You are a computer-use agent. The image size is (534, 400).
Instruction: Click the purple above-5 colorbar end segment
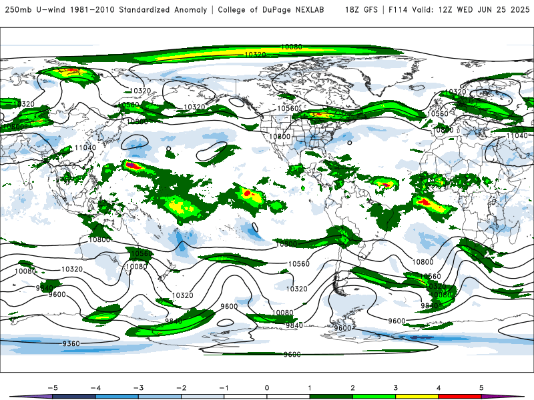click(x=504, y=397)
